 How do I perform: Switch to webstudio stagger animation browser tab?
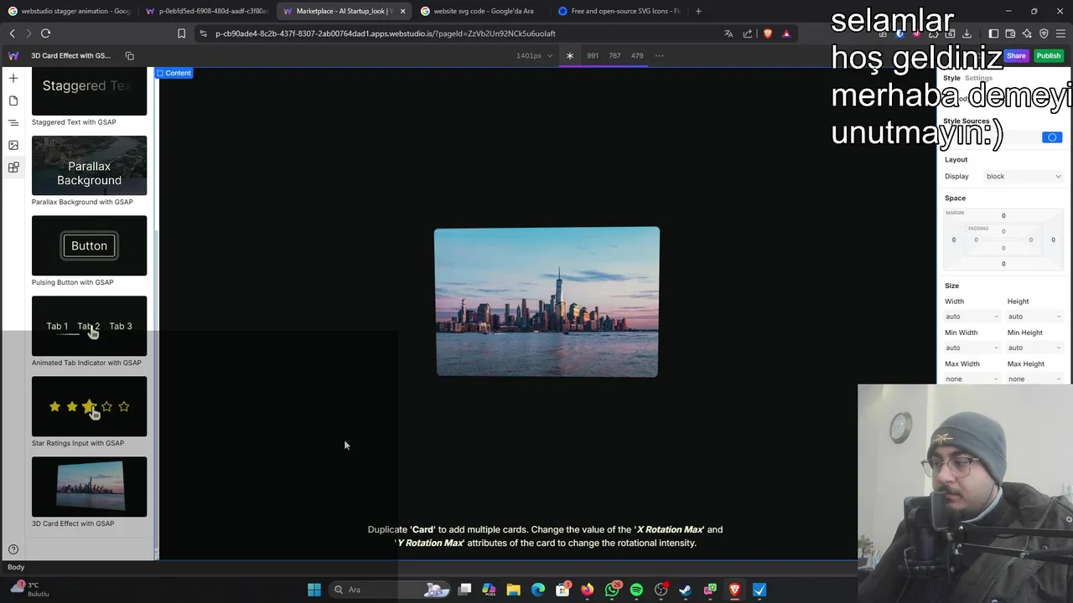click(x=68, y=11)
